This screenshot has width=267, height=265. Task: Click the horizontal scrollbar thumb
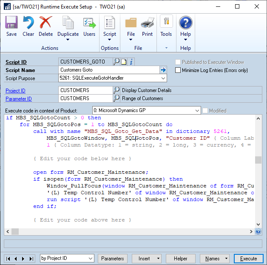[x=15, y=231]
